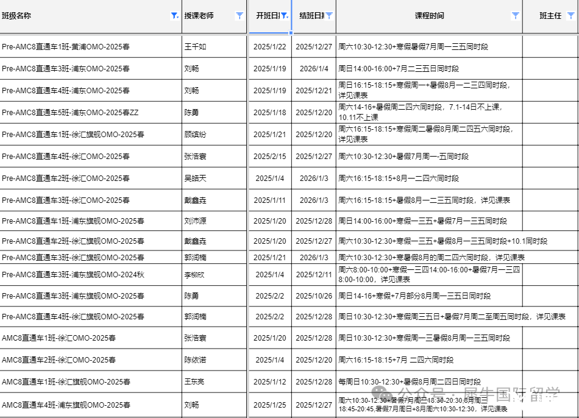Open filter for 授课老师 column
579x418 pixels.
pyautogui.click(x=240, y=15)
